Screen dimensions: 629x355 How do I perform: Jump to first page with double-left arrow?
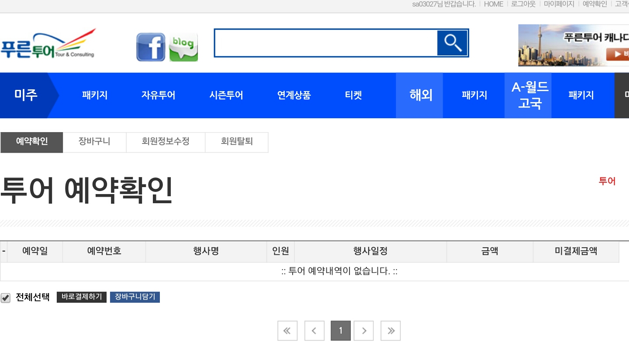tap(287, 331)
